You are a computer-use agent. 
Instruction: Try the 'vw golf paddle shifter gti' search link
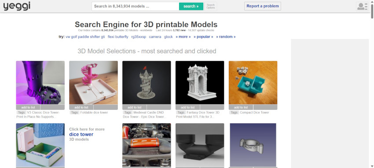[85, 37]
